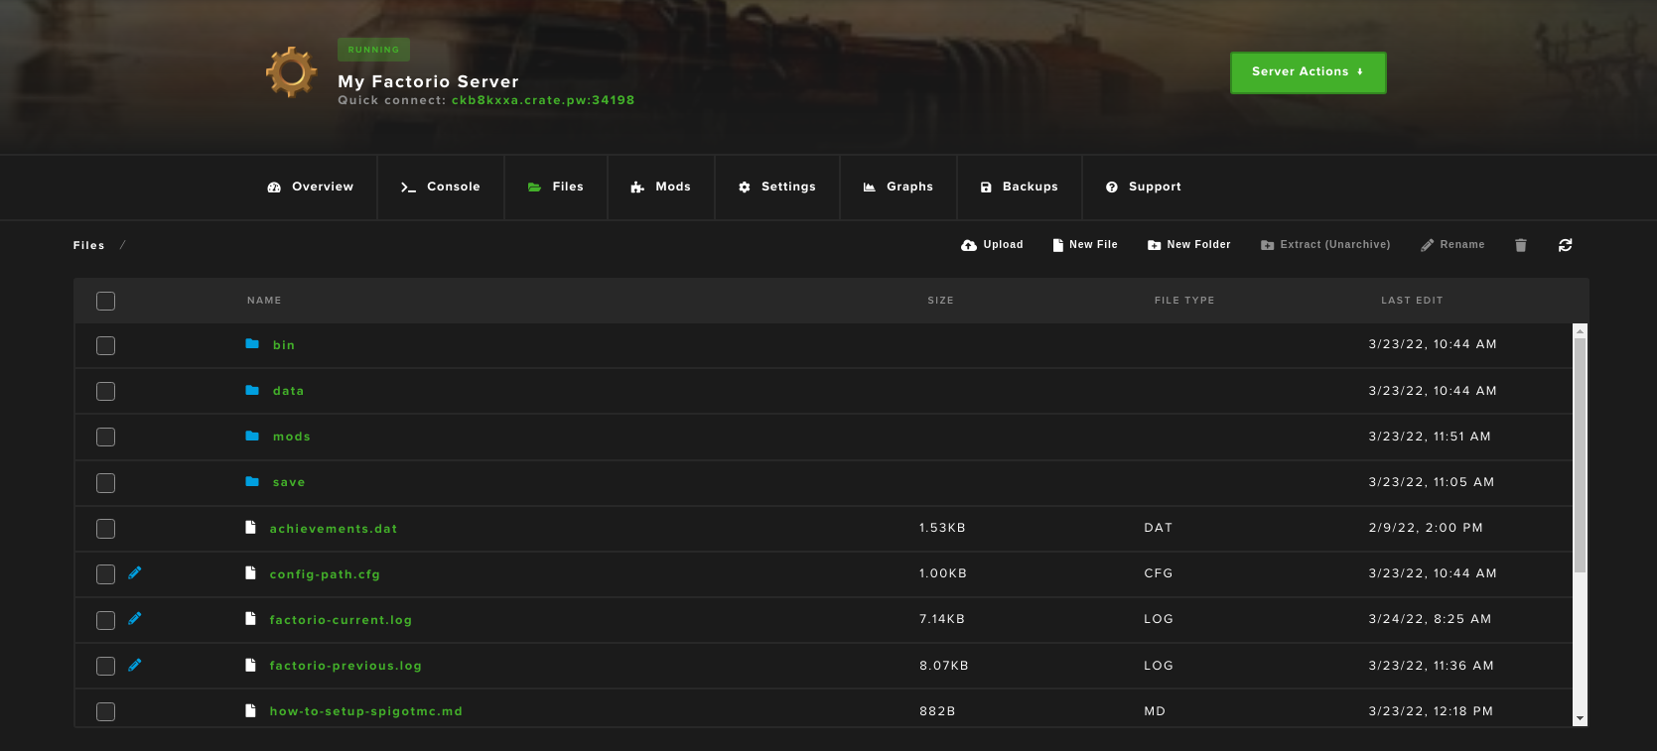Switch to the Files tab

556,187
